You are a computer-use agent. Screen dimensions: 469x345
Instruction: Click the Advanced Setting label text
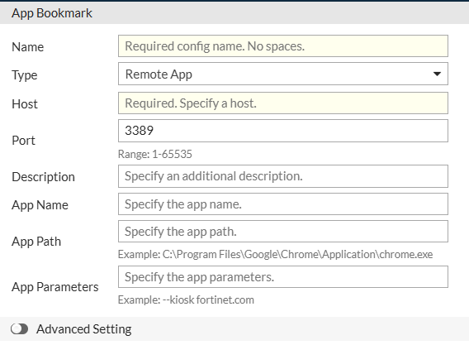coord(84,329)
